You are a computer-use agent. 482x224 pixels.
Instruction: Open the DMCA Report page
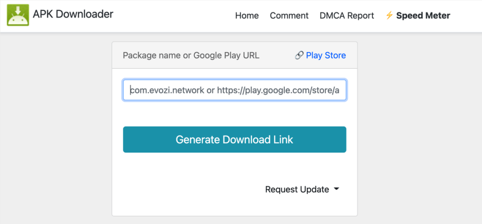pyautogui.click(x=347, y=15)
